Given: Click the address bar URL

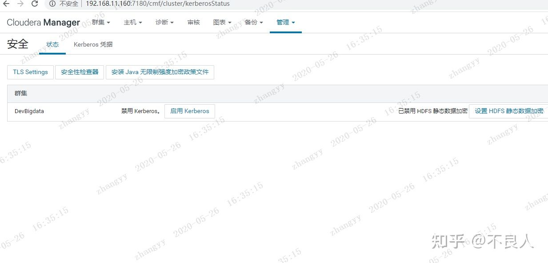Looking at the screenshot, I should (158, 4).
